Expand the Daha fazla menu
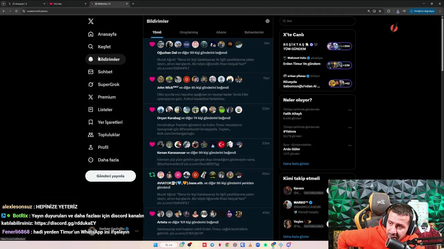Image resolution: width=444 pixels, height=249 pixels. 103,160
